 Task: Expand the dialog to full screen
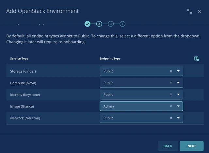point(189,11)
